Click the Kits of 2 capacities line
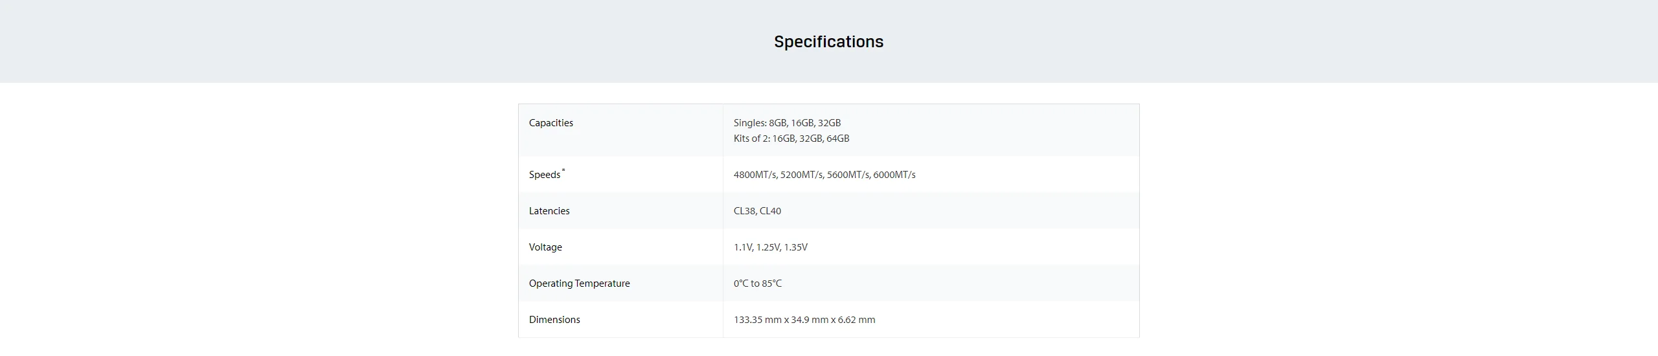 coord(791,139)
